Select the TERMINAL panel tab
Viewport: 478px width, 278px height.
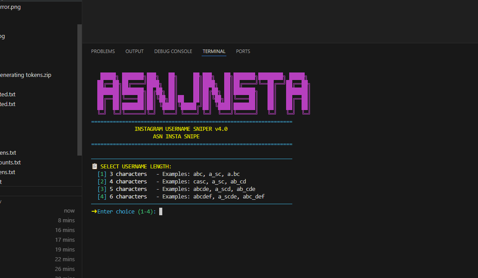click(214, 51)
